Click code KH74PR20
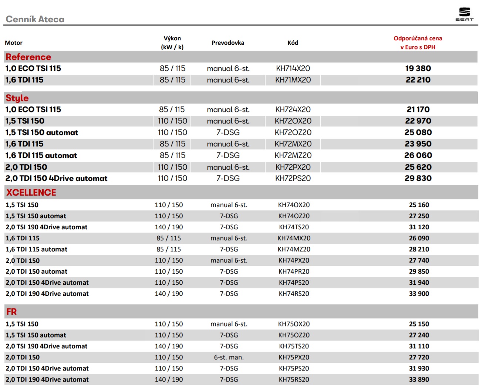The height and width of the screenshot is (389, 483). pyautogui.click(x=294, y=271)
